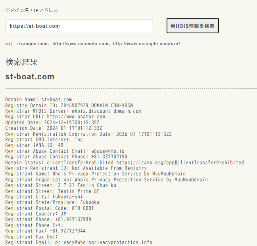The width and height of the screenshot is (257, 246).
Task: Click the ドメイン名 / IPアドレス label
Action: (31, 10)
